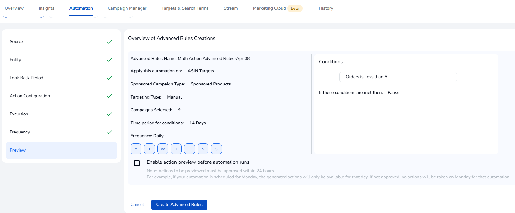Click the Create Advanced Rules button
515x213 pixels.
coord(179,205)
